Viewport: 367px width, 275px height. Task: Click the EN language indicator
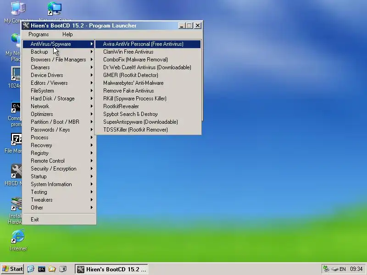click(x=343, y=269)
